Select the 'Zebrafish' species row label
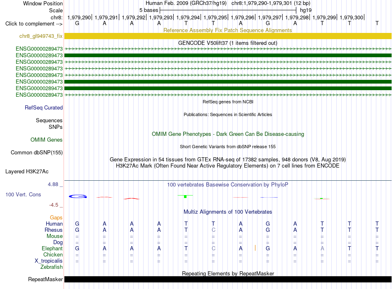Image resolution: width=392 pixels, height=289 pixels. pos(51,267)
